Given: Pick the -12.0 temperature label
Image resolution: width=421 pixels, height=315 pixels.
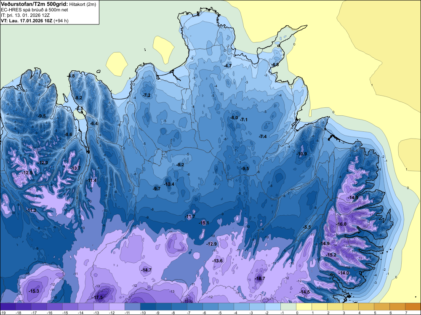Looking at the screenshot, I should 43,163.
